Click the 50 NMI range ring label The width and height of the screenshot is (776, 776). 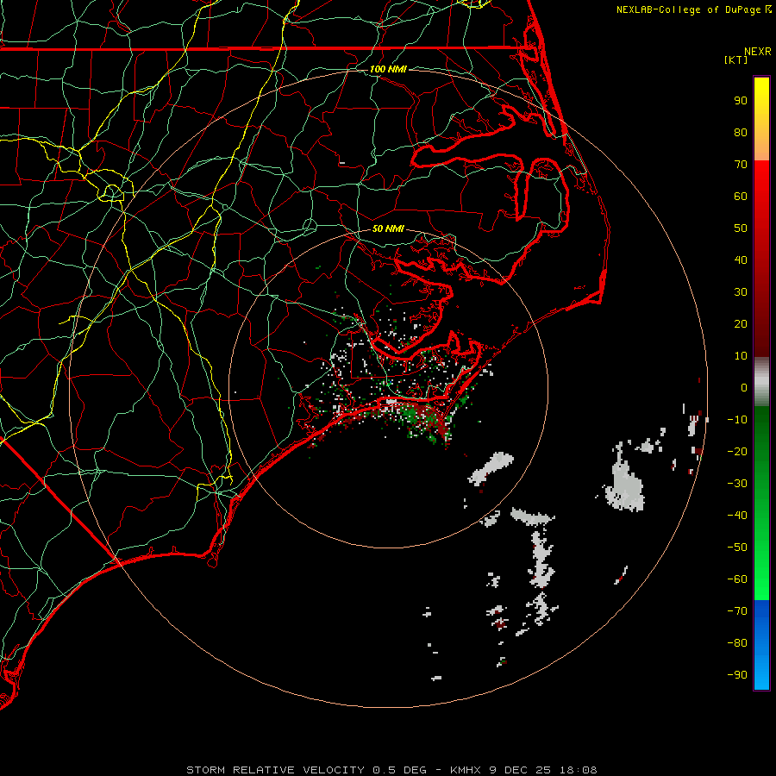coord(388,228)
